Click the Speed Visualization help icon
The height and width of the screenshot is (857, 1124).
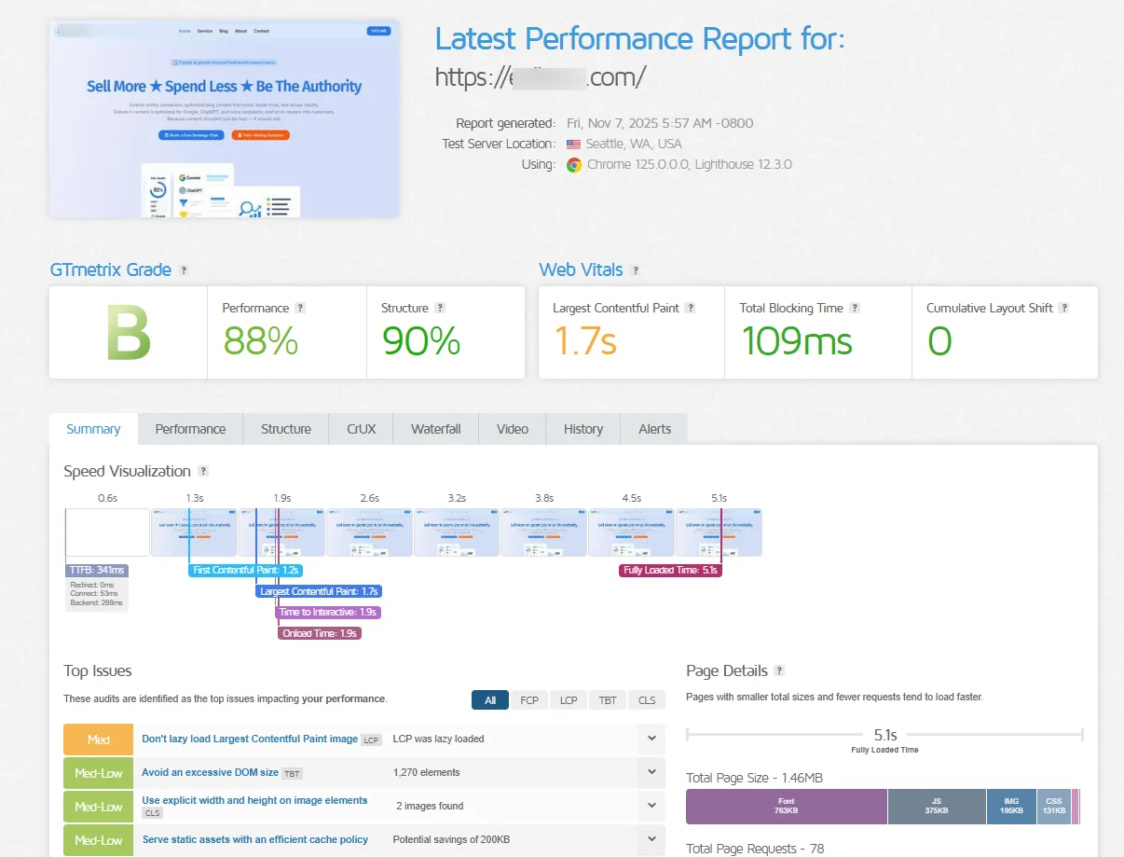[x=203, y=472]
